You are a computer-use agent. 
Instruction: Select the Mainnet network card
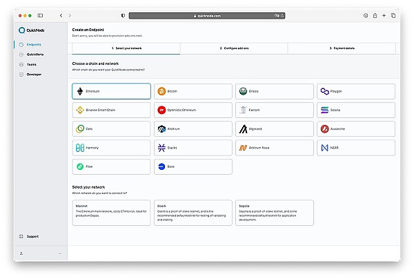(x=111, y=213)
